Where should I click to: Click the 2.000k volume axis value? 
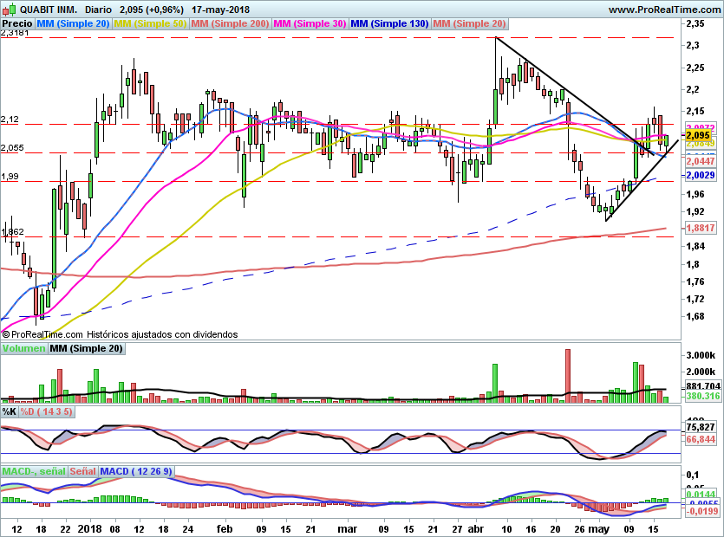coord(701,372)
